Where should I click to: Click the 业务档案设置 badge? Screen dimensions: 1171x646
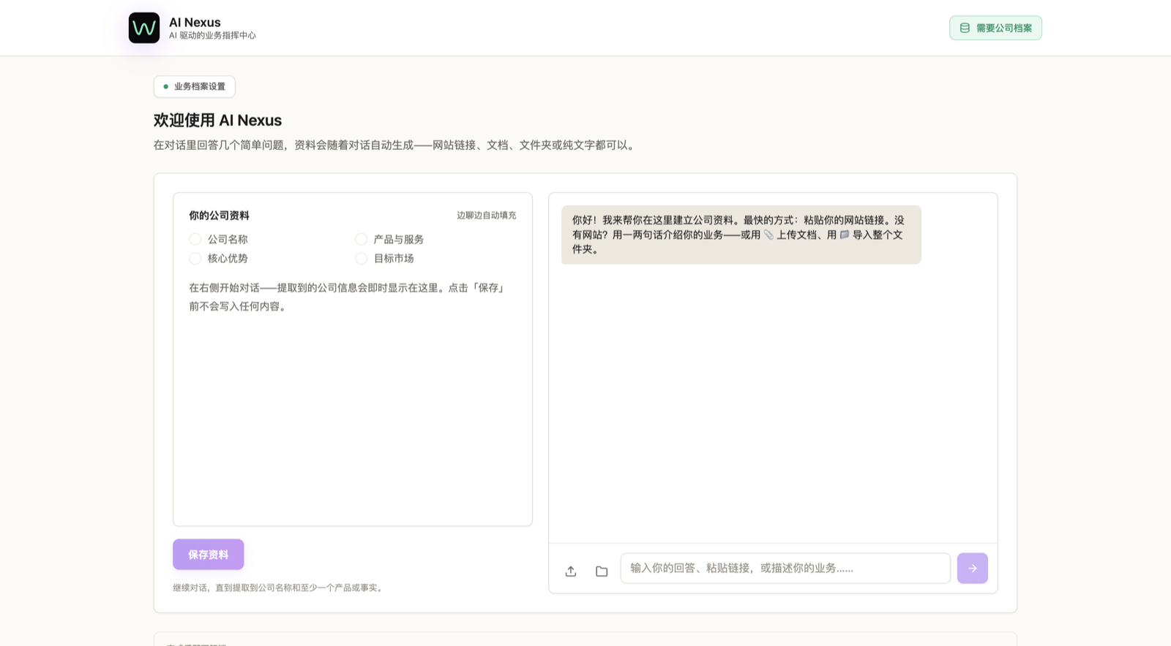[194, 86]
